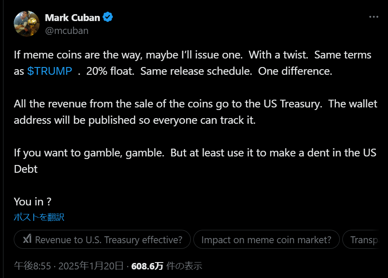388x278 pixels.
Task: Click the 'You in ?' line of the post
Action: pyautogui.click(x=32, y=202)
